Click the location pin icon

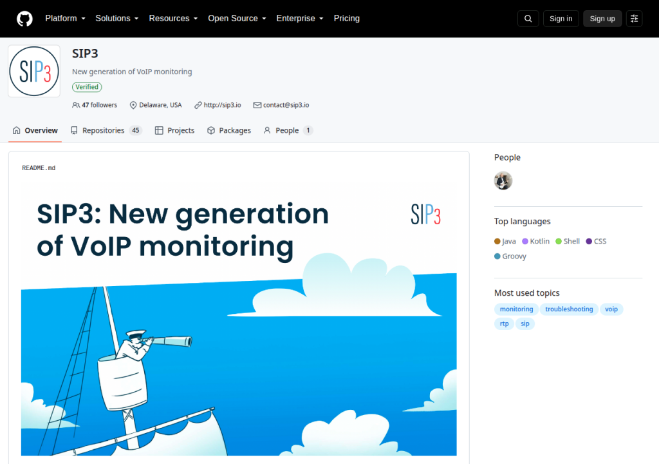[x=133, y=105]
